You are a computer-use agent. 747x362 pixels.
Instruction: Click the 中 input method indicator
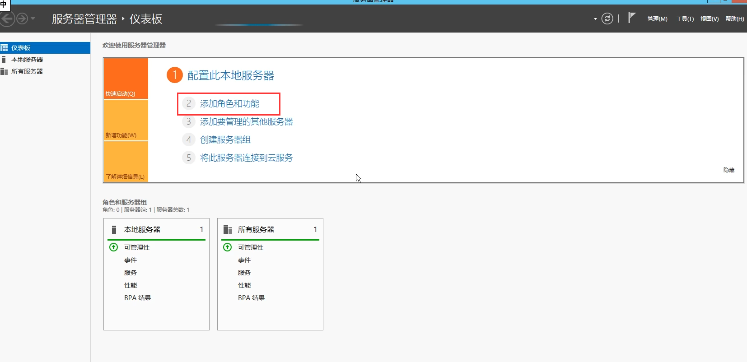click(4, 4)
